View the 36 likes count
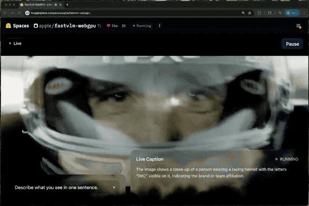The width and height of the screenshot is (309, 206). 124,26
